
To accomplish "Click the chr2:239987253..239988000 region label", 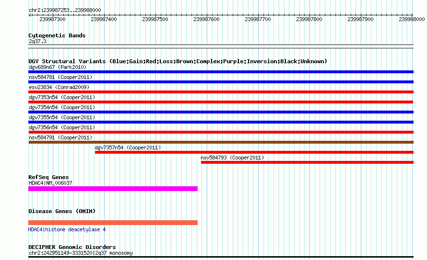I will pyautogui.click(x=65, y=10).
